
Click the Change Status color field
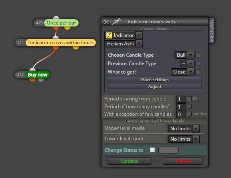(168, 150)
